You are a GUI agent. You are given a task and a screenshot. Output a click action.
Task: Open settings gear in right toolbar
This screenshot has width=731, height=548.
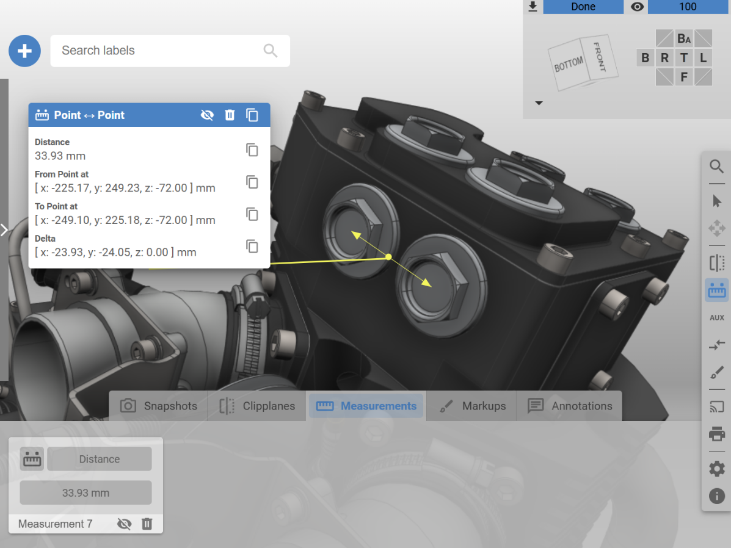pos(716,468)
